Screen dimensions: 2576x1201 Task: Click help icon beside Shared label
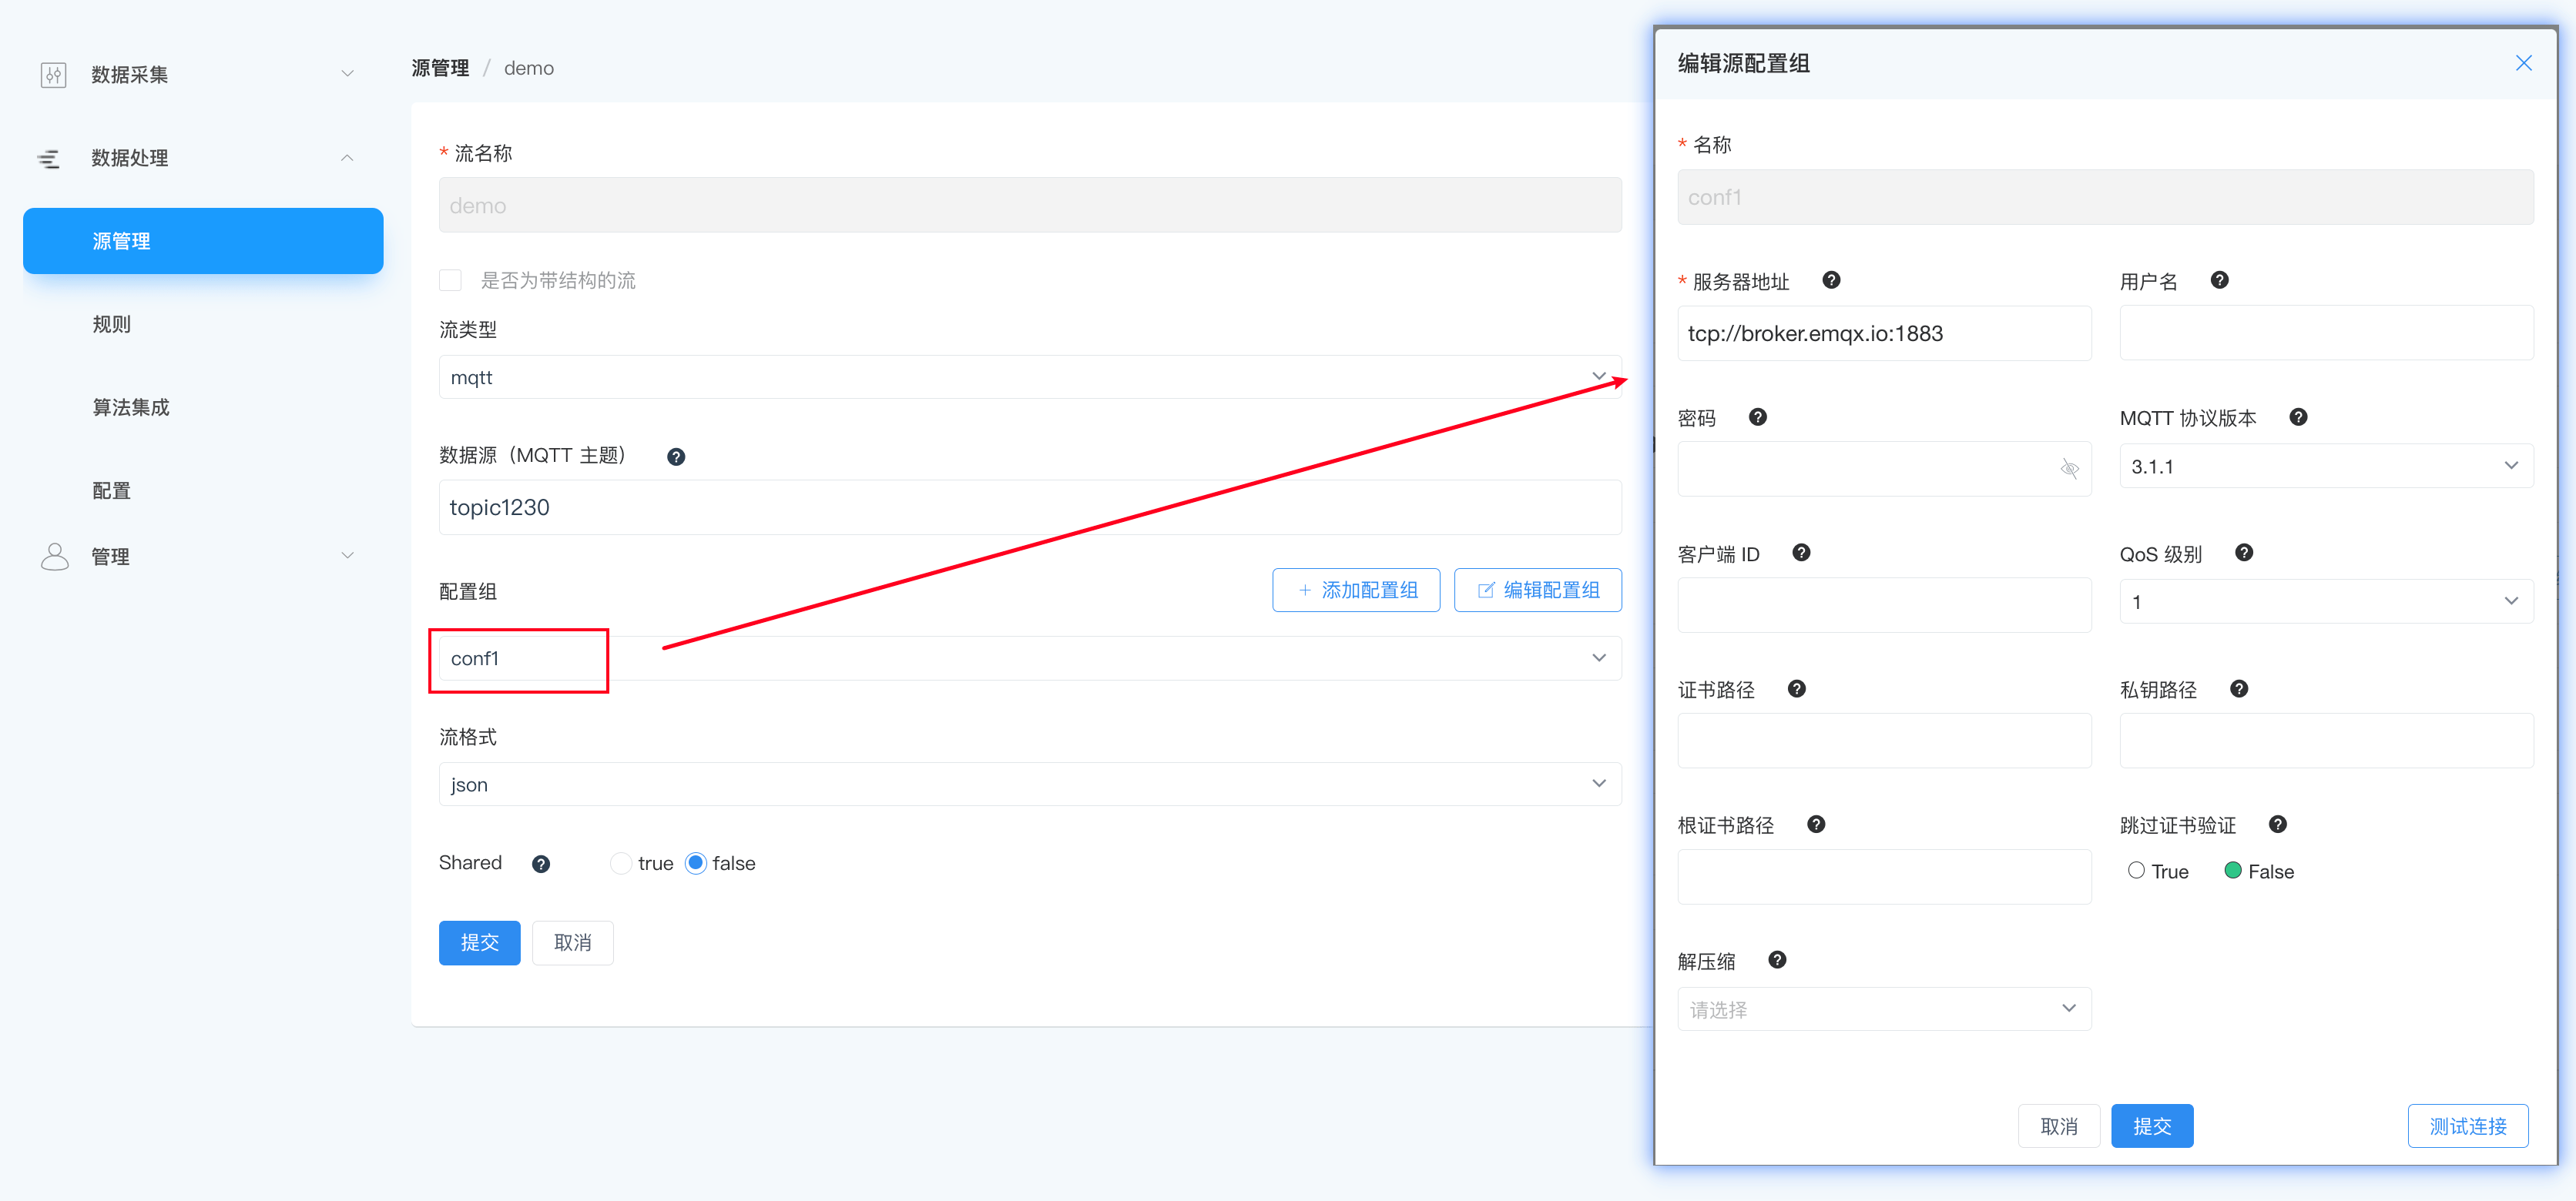pos(541,865)
